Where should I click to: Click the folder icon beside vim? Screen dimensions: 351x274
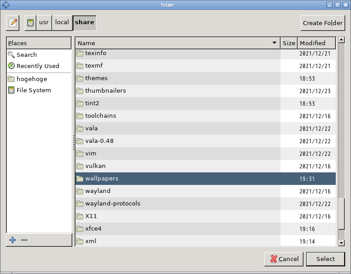coord(80,154)
